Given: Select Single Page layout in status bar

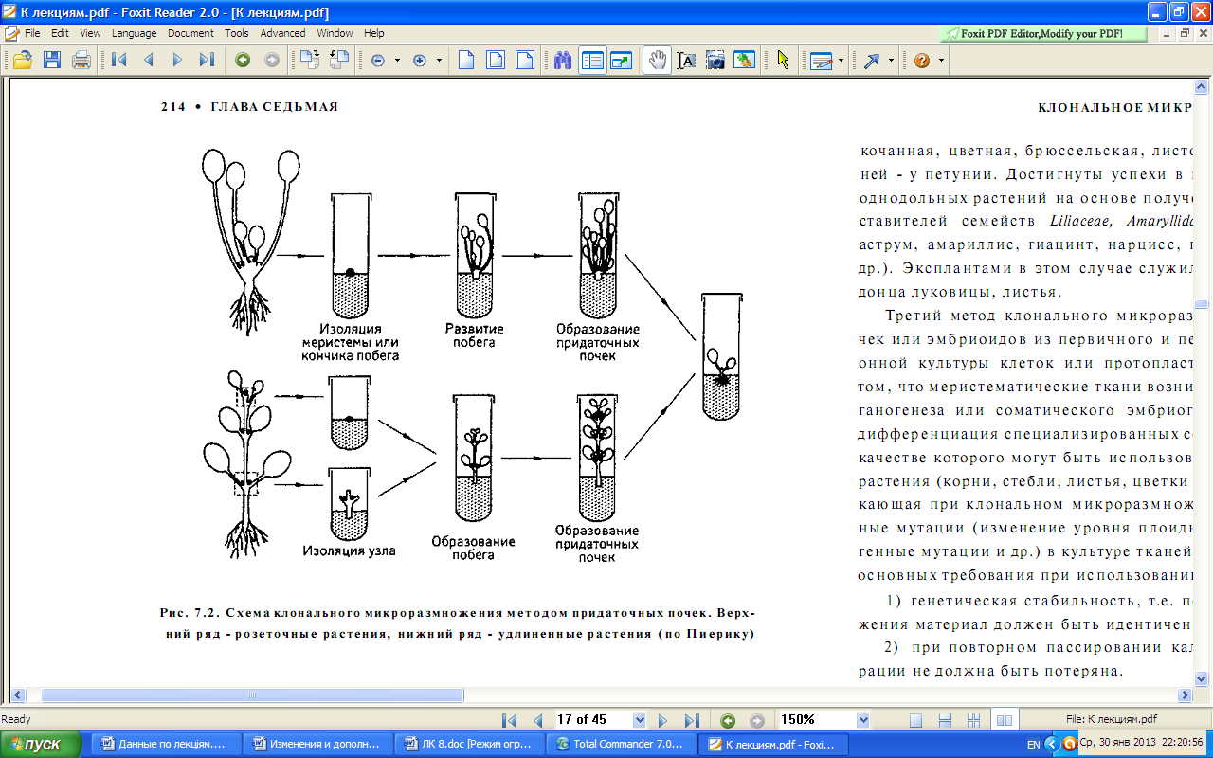Looking at the screenshot, I should [x=915, y=720].
